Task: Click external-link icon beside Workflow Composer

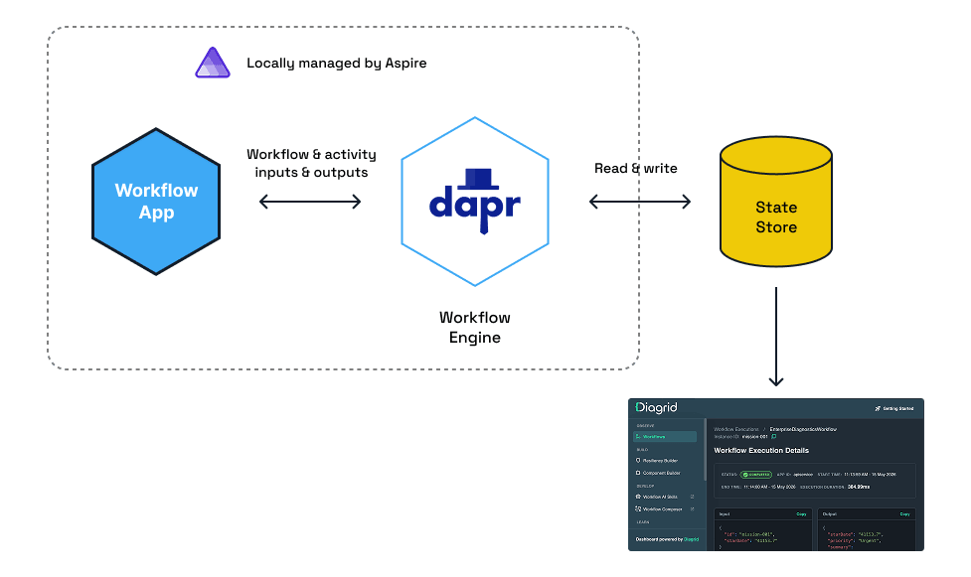Action: (x=693, y=508)
